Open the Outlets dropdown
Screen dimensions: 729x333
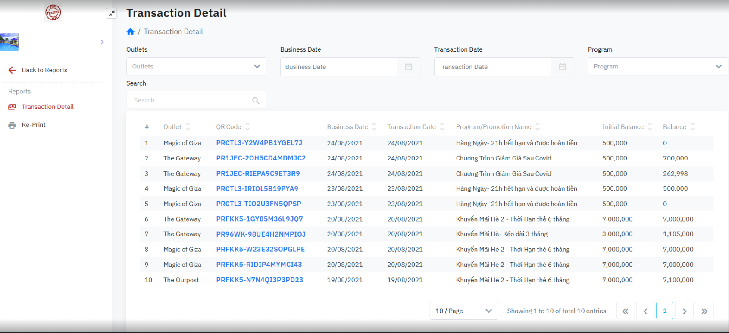196,67
